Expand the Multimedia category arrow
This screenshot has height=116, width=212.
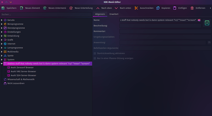tap(2, 52)
